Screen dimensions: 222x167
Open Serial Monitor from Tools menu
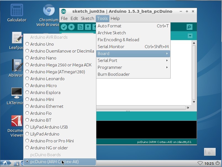point(133,47)
